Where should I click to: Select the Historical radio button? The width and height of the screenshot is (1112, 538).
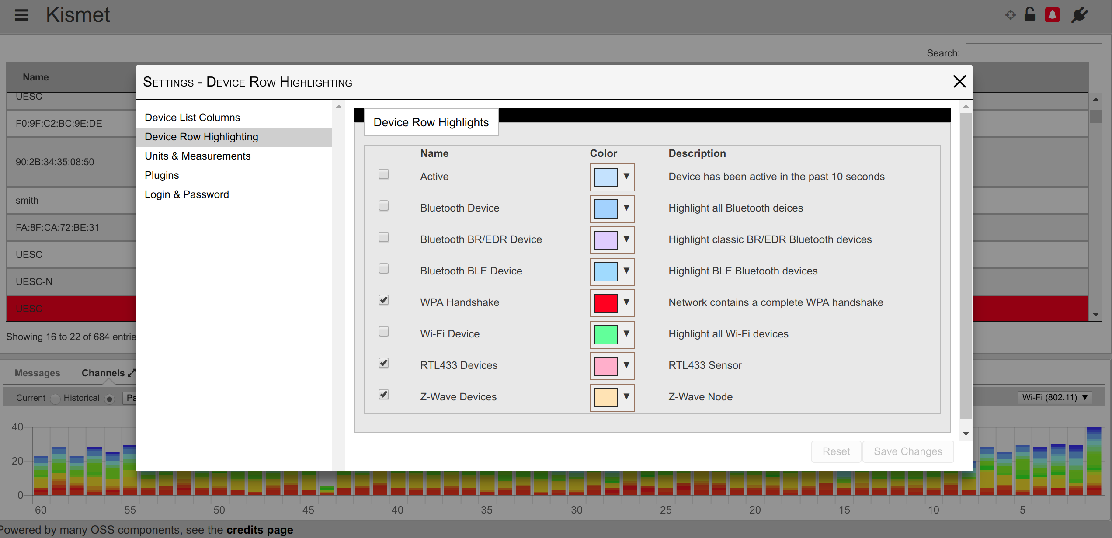[x=109, y=399]
